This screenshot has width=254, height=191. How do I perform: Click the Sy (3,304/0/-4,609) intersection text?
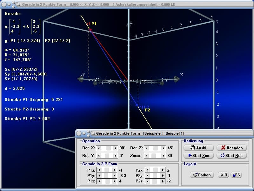point(26,74)
